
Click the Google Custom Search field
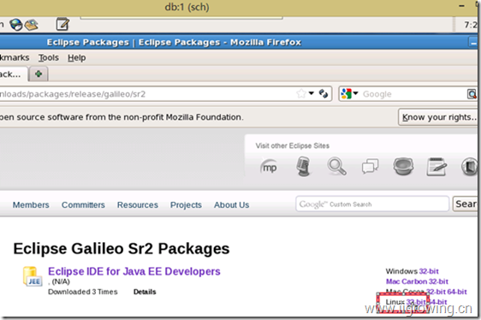pyautogui.click(x=372, y=204)
